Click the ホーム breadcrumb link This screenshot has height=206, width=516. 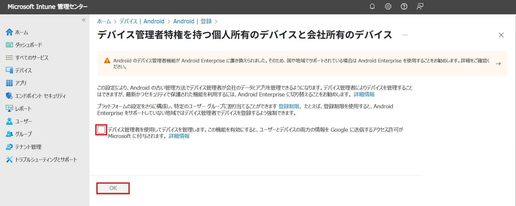[104, 21]
